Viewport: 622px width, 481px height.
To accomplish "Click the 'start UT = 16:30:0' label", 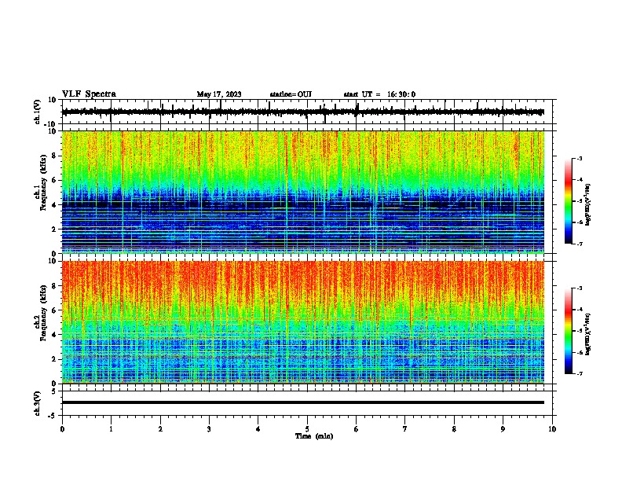I will tap(379, 94).
